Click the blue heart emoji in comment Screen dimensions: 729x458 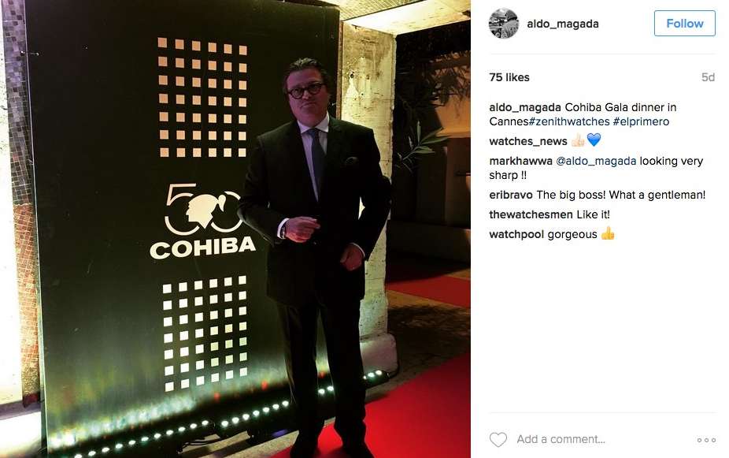(594, 140)
